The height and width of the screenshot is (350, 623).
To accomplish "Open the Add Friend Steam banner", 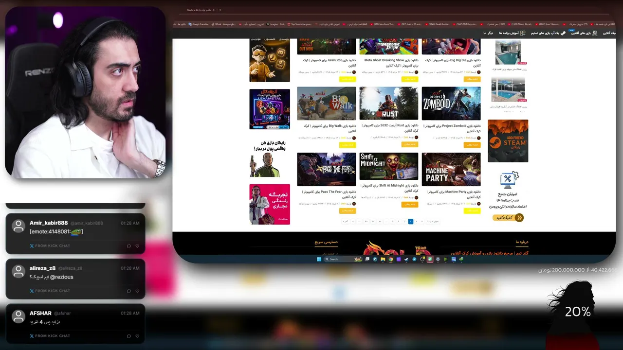I will tap(508, 141).
